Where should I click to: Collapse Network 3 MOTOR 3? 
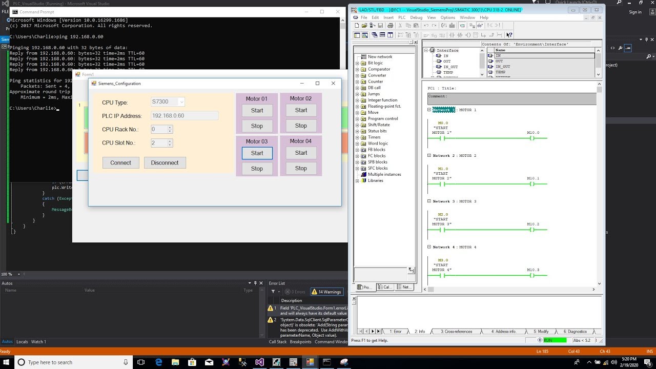click(x=429, y=201)
